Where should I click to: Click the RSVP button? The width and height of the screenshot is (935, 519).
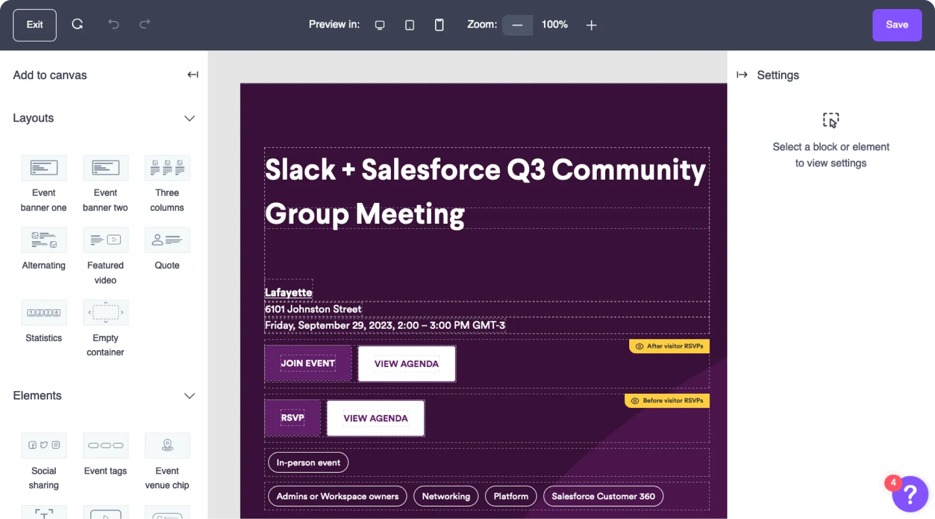point(293,418)
